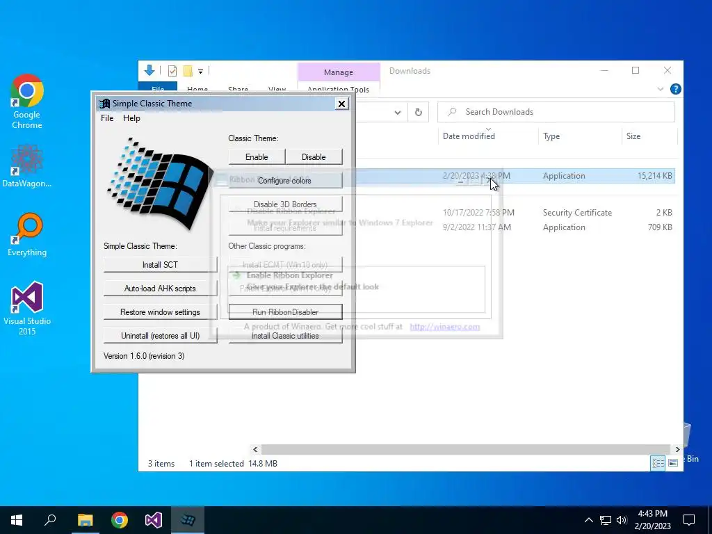Image resolution: width=712 pixels, height=534 pixels.
Task: Click Disable 3D Borders button
Action: tap(285, 204)
